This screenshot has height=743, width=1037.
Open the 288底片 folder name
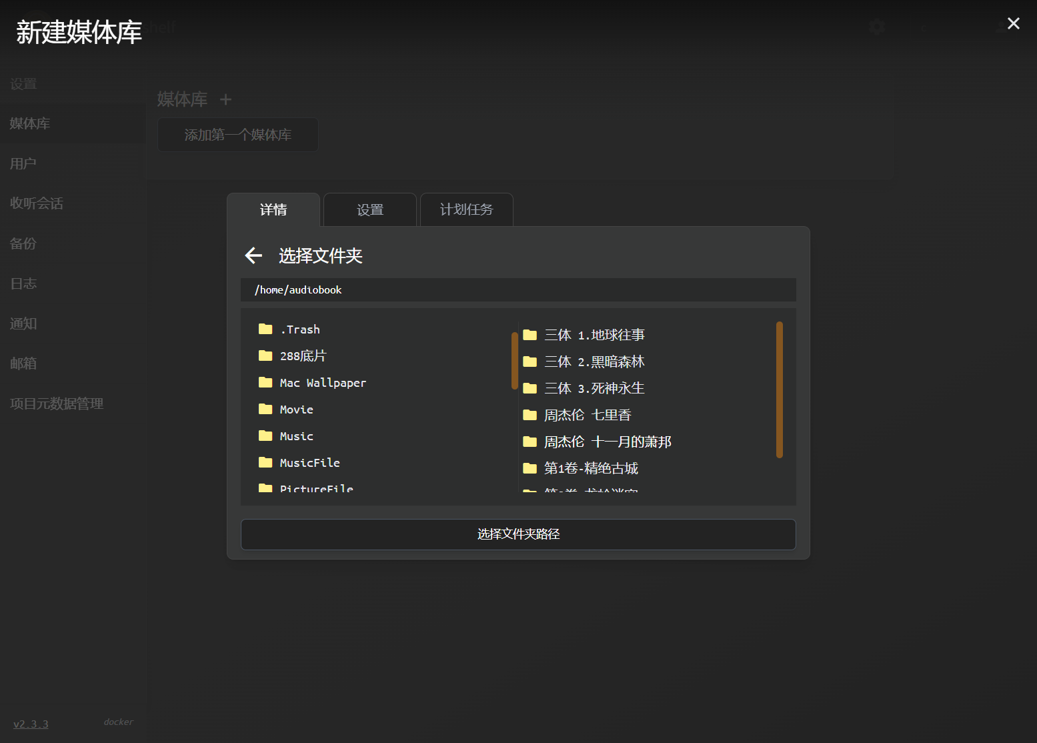click(x=303, y=356)
